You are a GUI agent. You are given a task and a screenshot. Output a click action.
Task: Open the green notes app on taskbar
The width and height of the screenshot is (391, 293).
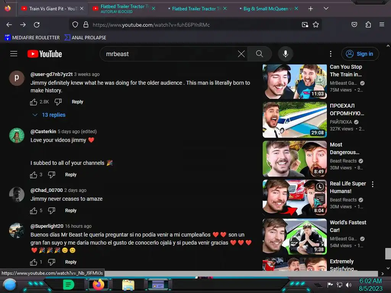pyautogui.click(x=68, y=285)
